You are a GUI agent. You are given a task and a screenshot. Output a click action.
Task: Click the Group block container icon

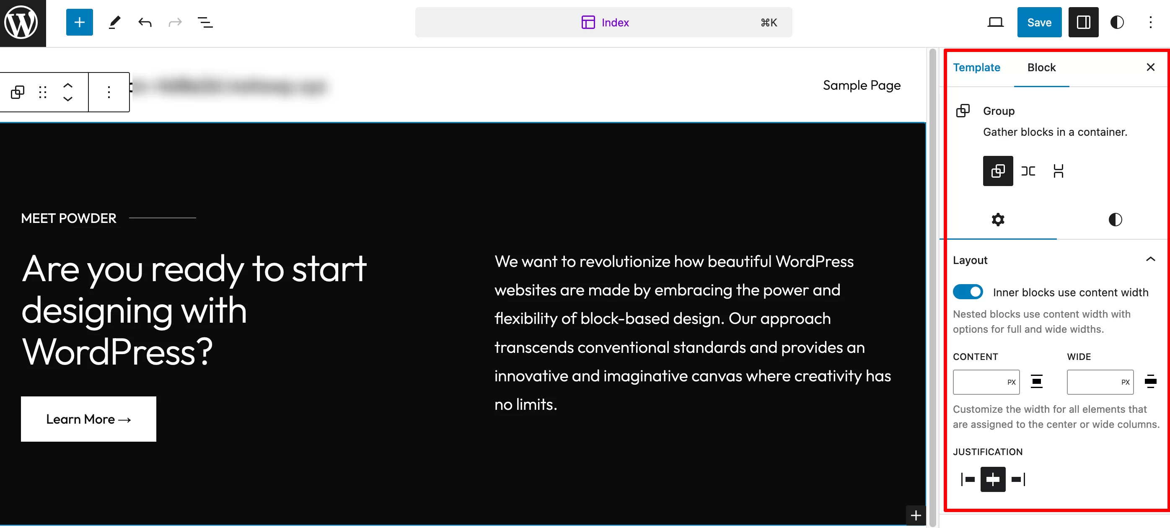point(998,171)
